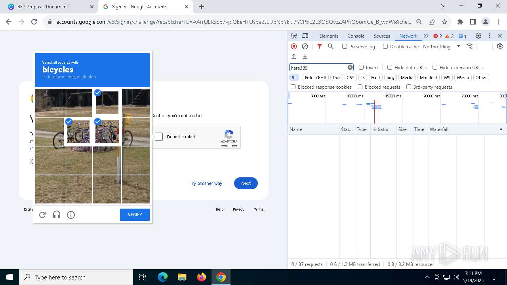Screen dimensions: 507x285
Task: Filter requests by Img type
Action: (391, 78)
